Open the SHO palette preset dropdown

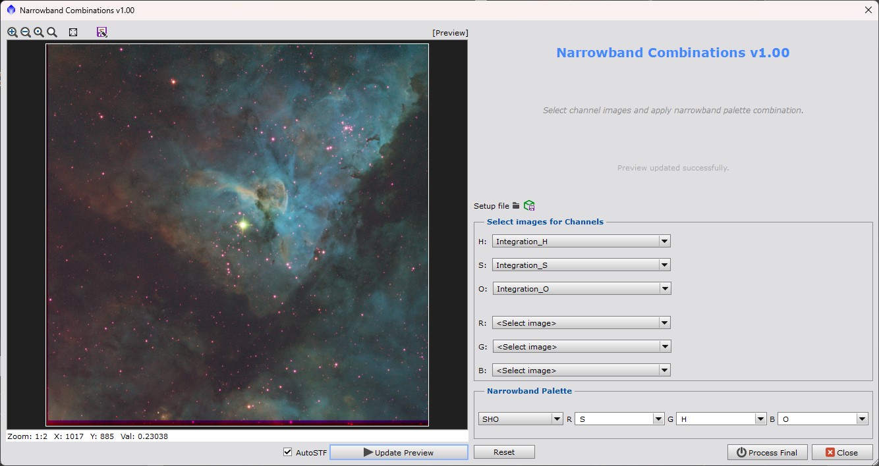521,419
